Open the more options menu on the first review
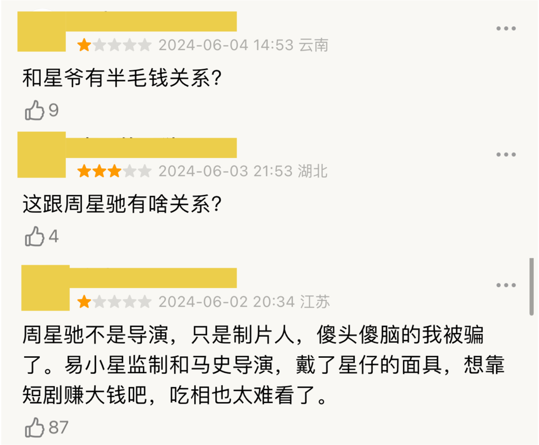Viewport: 539px width, 445px height. [x=506, y=28]
